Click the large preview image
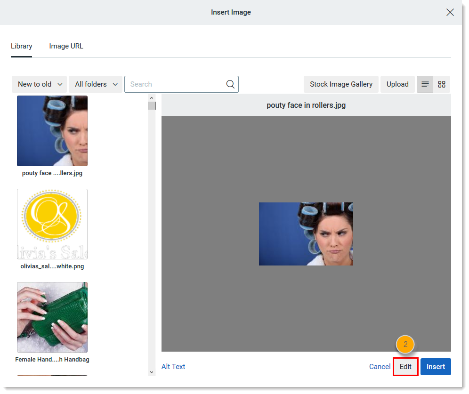Viewport: 469px width, 394px height. [306, 234]
